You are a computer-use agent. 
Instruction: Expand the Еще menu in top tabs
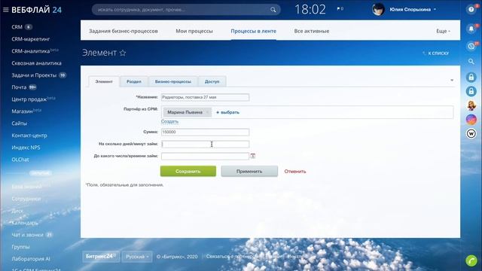click(443, 31)
